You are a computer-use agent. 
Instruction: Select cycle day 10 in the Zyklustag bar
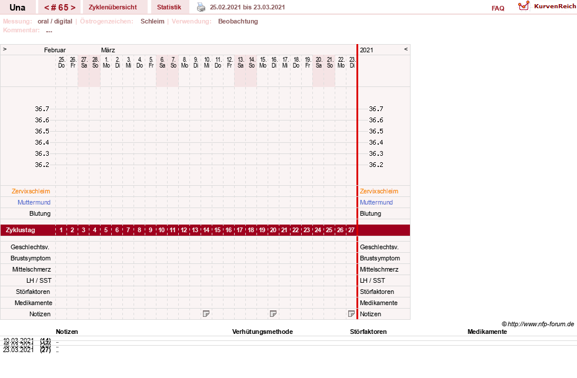pyautogui.click(x=162, y=230)
